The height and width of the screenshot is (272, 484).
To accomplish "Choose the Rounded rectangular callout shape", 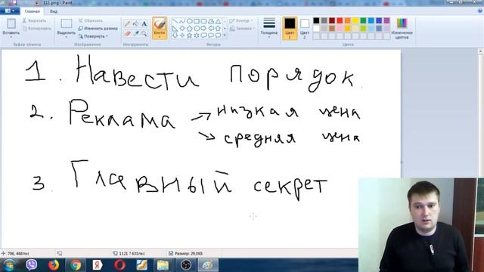I will point(203,36).
